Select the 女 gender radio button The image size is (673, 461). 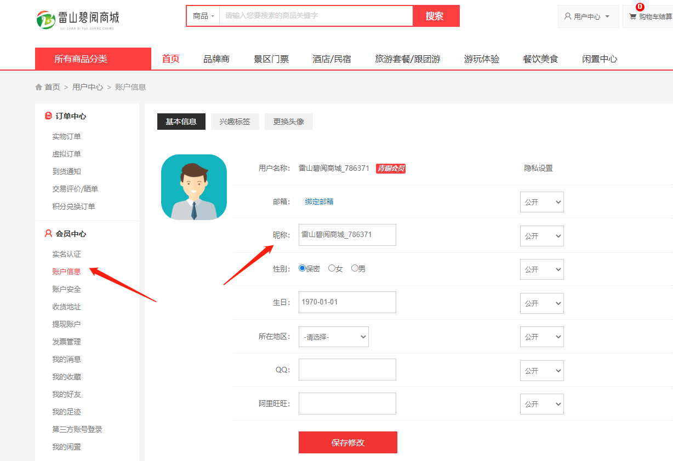point(332,268)
